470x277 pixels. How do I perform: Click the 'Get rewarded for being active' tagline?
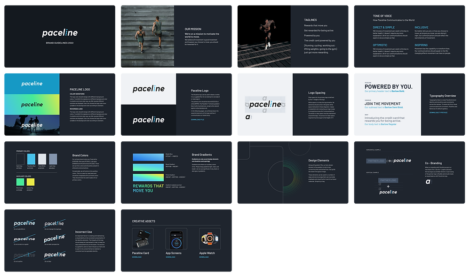319,31
